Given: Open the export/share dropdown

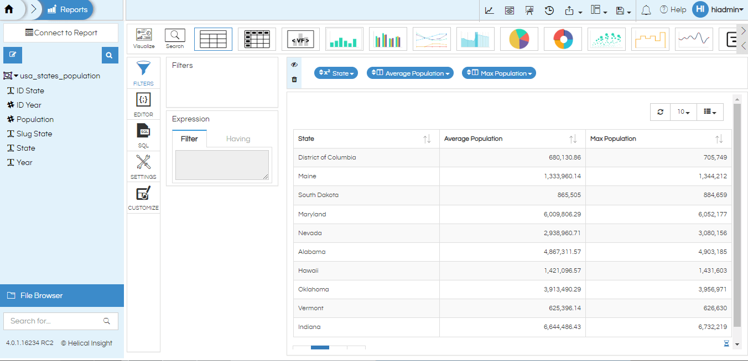Looking at the screenshot, I should [x=573, y=10].
